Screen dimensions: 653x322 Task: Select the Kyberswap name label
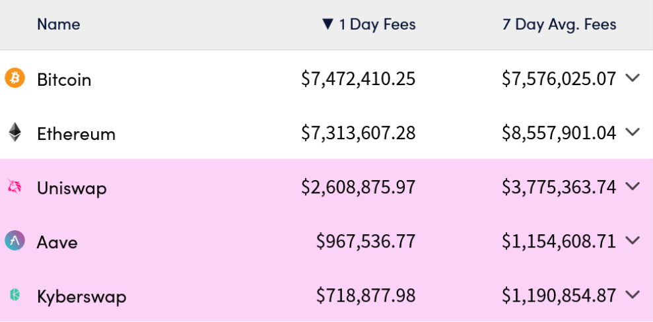tap(82, 297)
